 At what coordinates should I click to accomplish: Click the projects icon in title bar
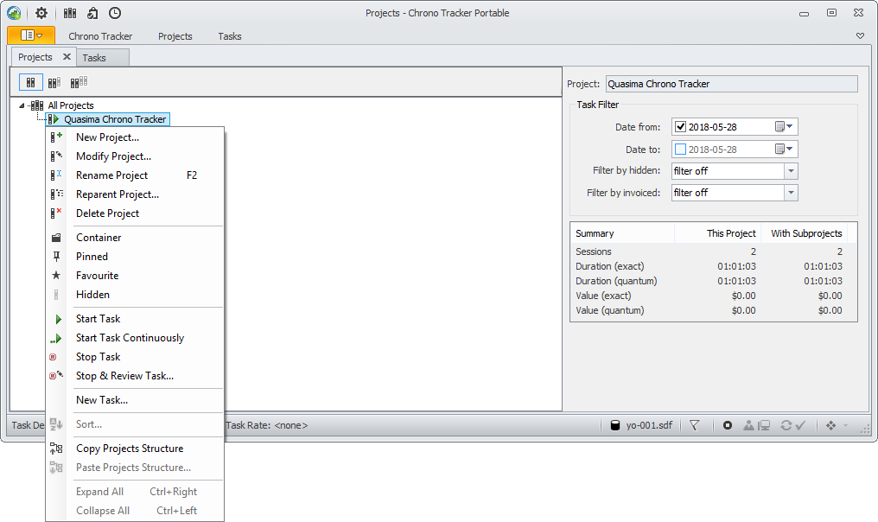point(70,13)
